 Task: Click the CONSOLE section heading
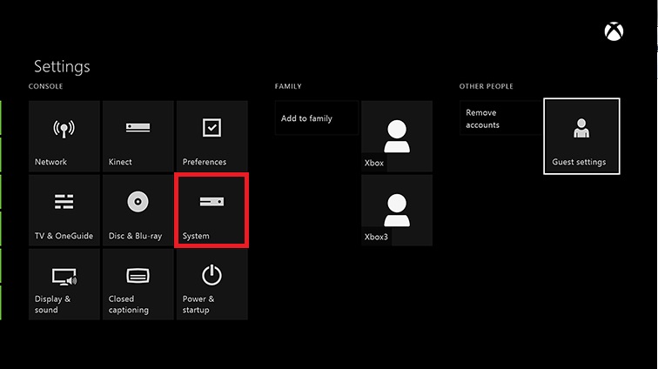point(46,86)
